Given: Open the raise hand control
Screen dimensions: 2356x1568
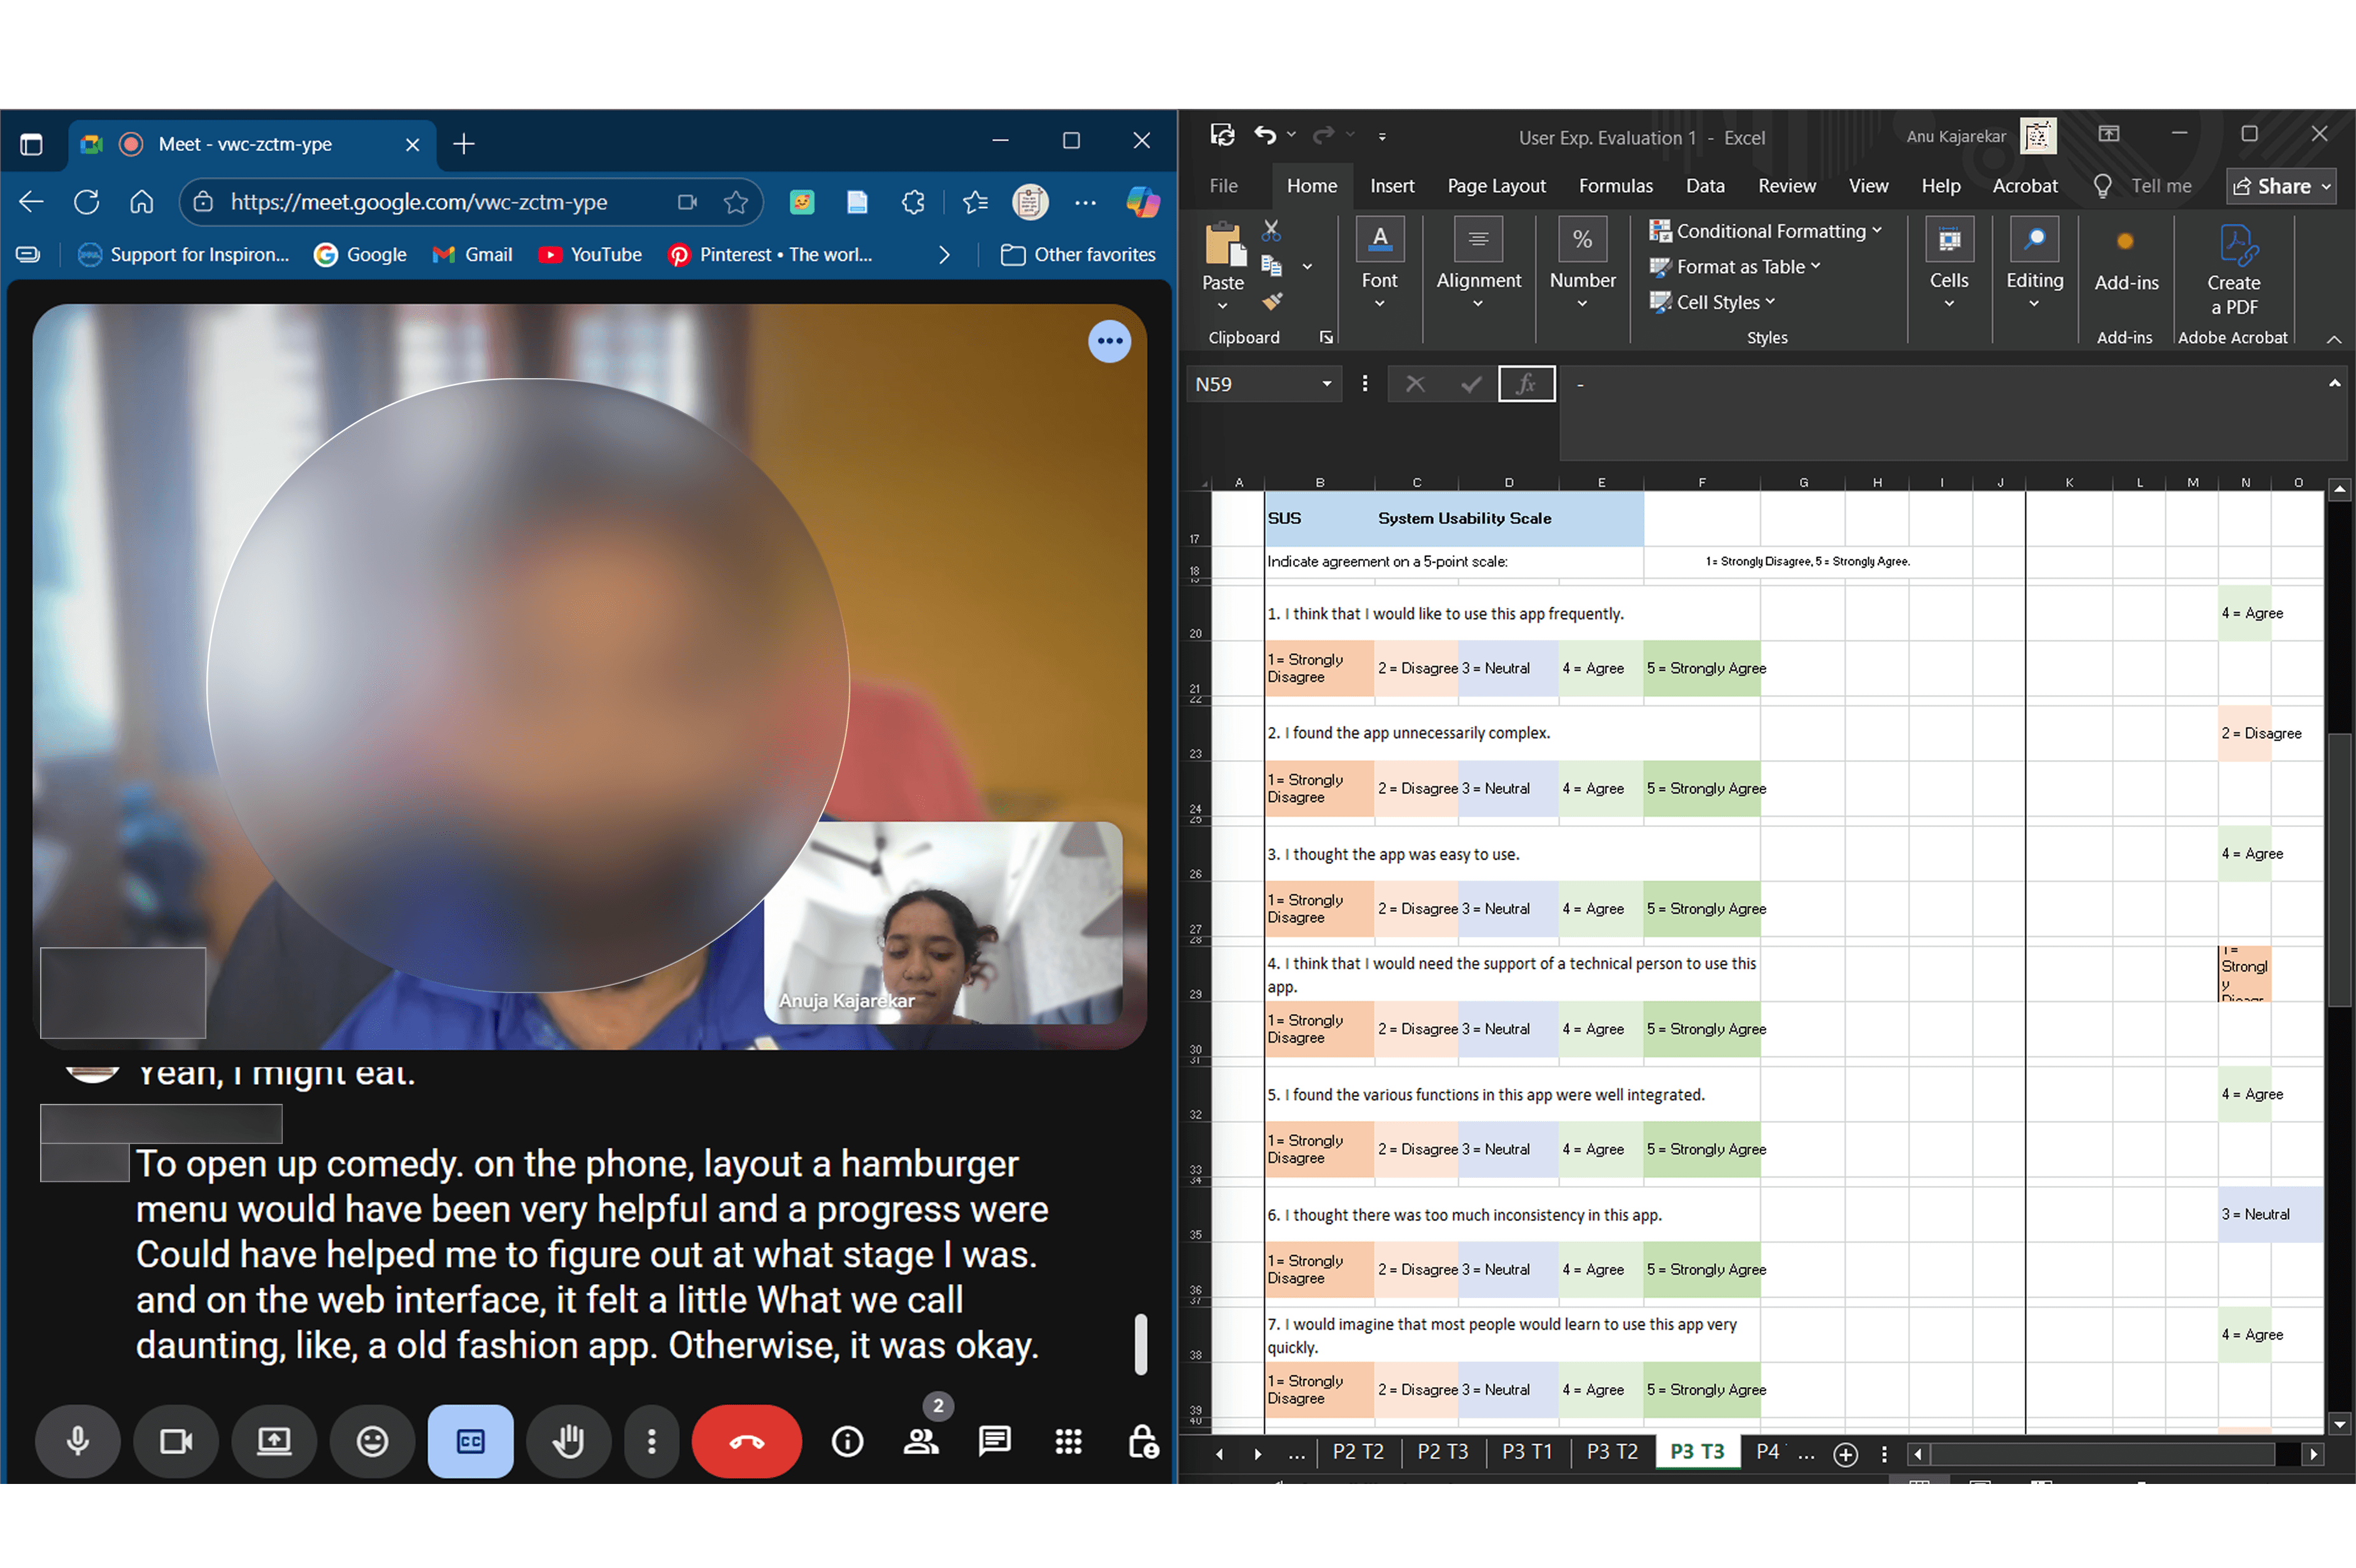Looking at the screenshot, I should 568,1441.
